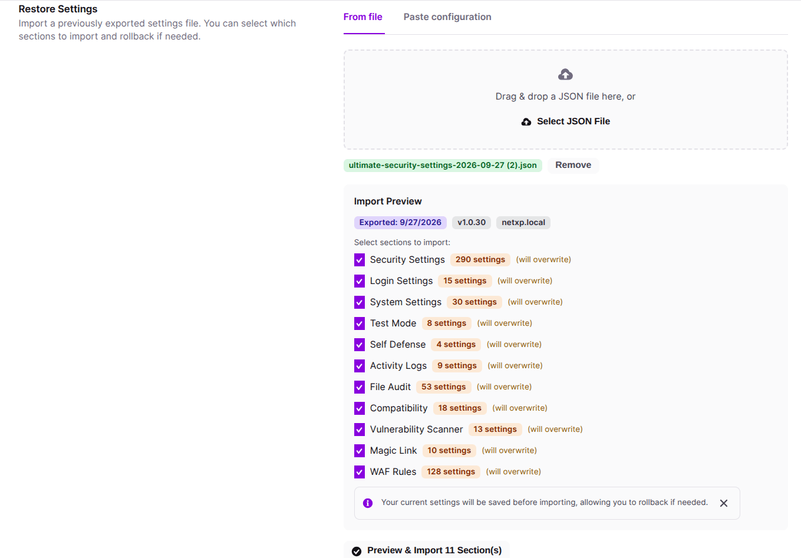This screenshot has height=558, width=801.
Task: Click the Exported: 9/27/2026 badge
Action: pyautogui.click(x=400, y=223)
